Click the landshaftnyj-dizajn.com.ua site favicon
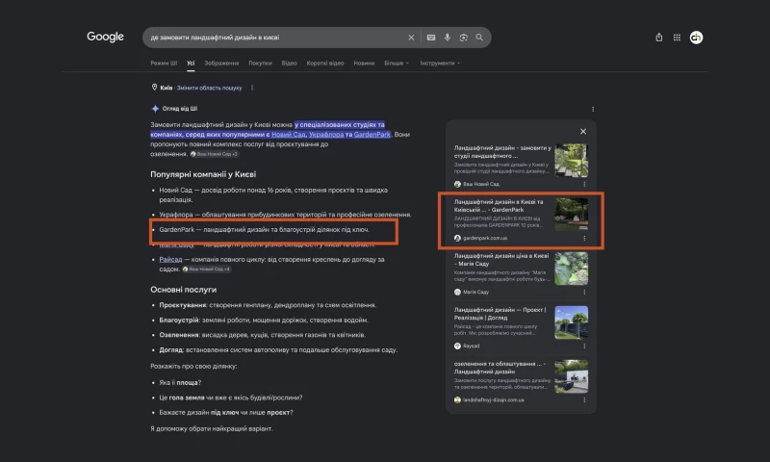This screenshot has height=462, width=770. point(457,400)
